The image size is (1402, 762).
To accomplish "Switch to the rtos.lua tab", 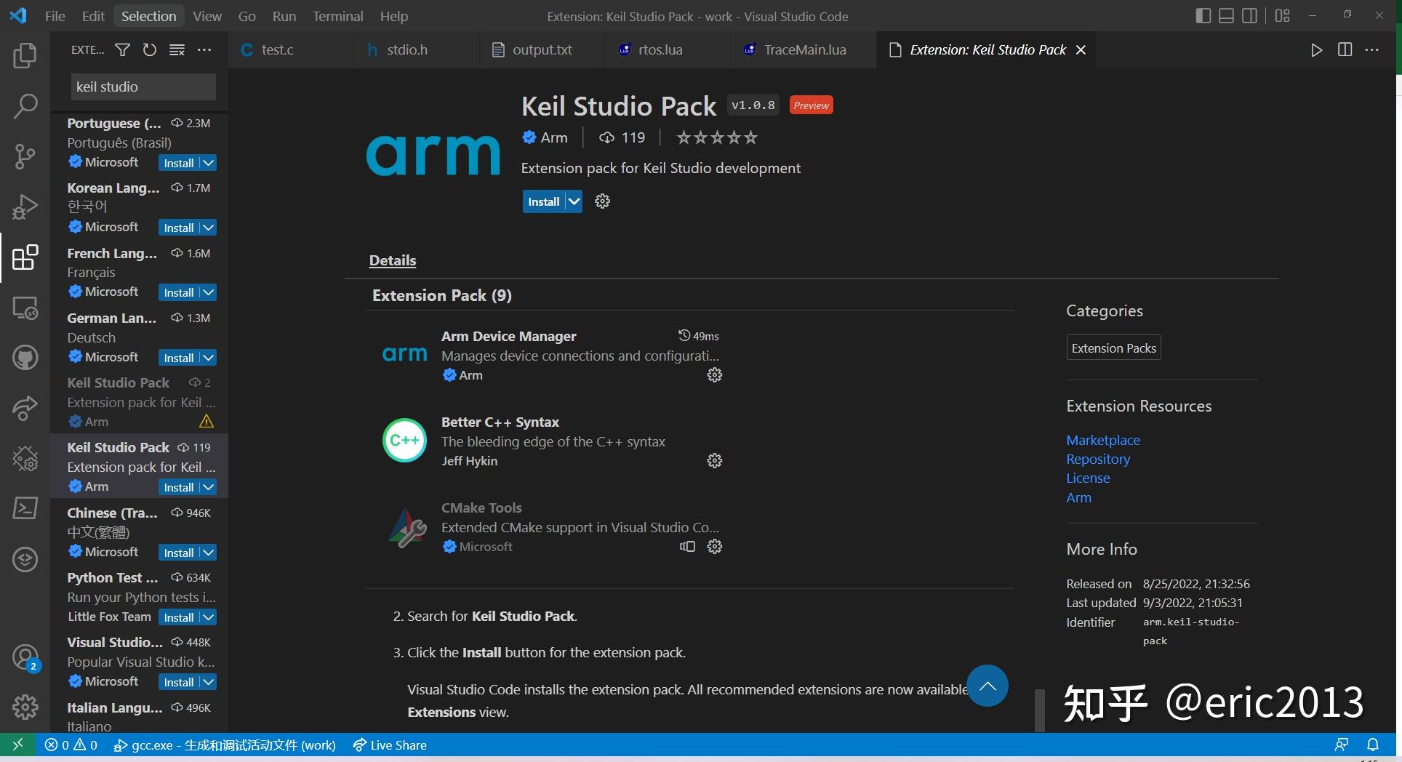I will (660, 49).
